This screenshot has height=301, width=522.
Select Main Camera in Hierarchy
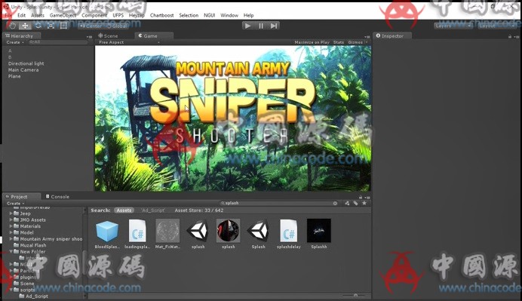coord(23,69)
